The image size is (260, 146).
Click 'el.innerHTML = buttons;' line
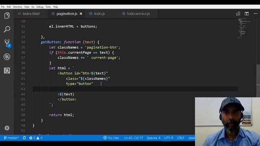73,26
